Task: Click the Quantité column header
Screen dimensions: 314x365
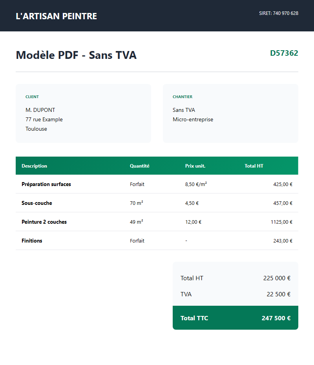Action: [139, 166]
